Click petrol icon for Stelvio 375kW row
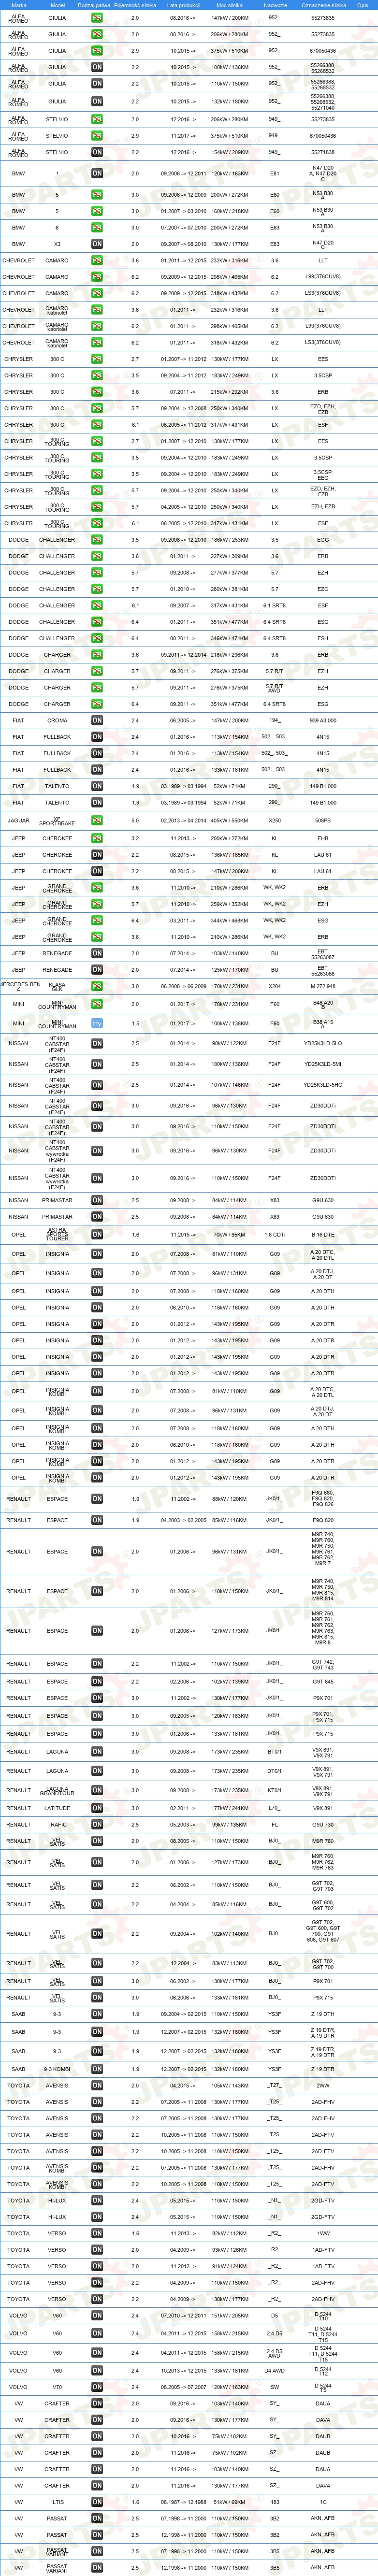378x2576 pixels. coord(97,136)
